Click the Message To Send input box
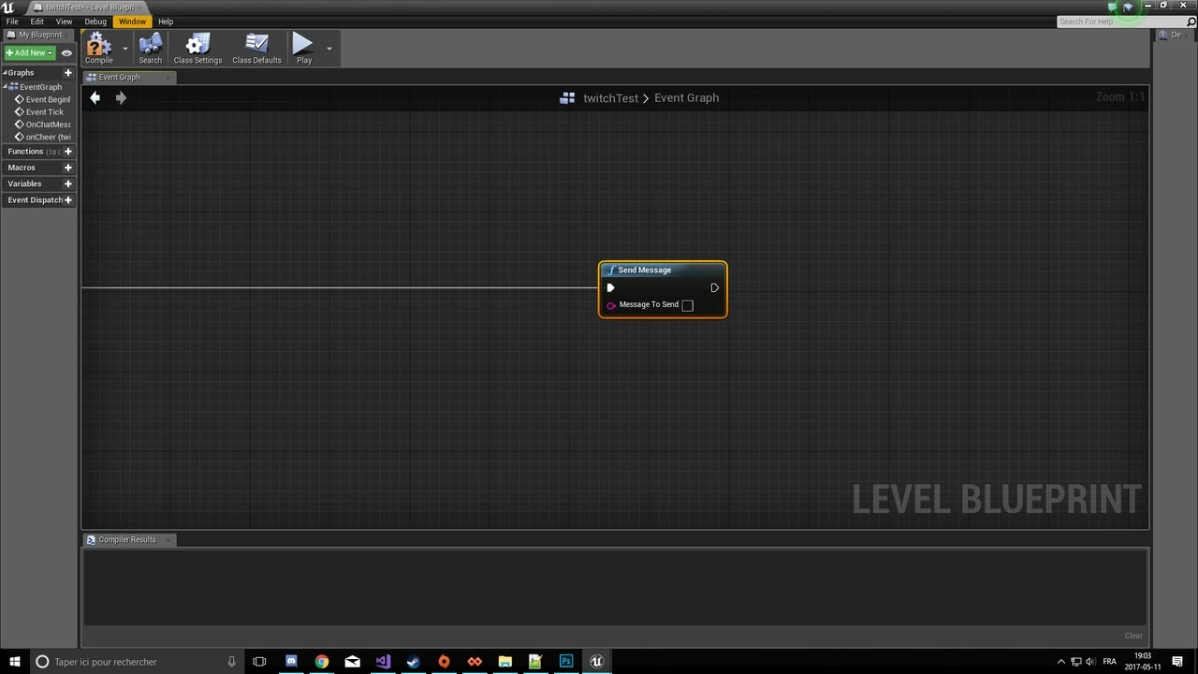This screenshot has height=674, width=1198. click(x=687, y=305)
